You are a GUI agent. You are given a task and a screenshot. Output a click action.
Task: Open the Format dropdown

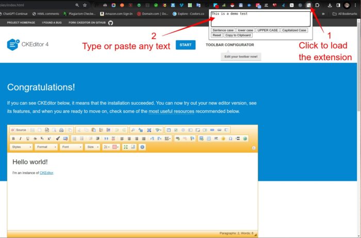[x=46, y=147]
